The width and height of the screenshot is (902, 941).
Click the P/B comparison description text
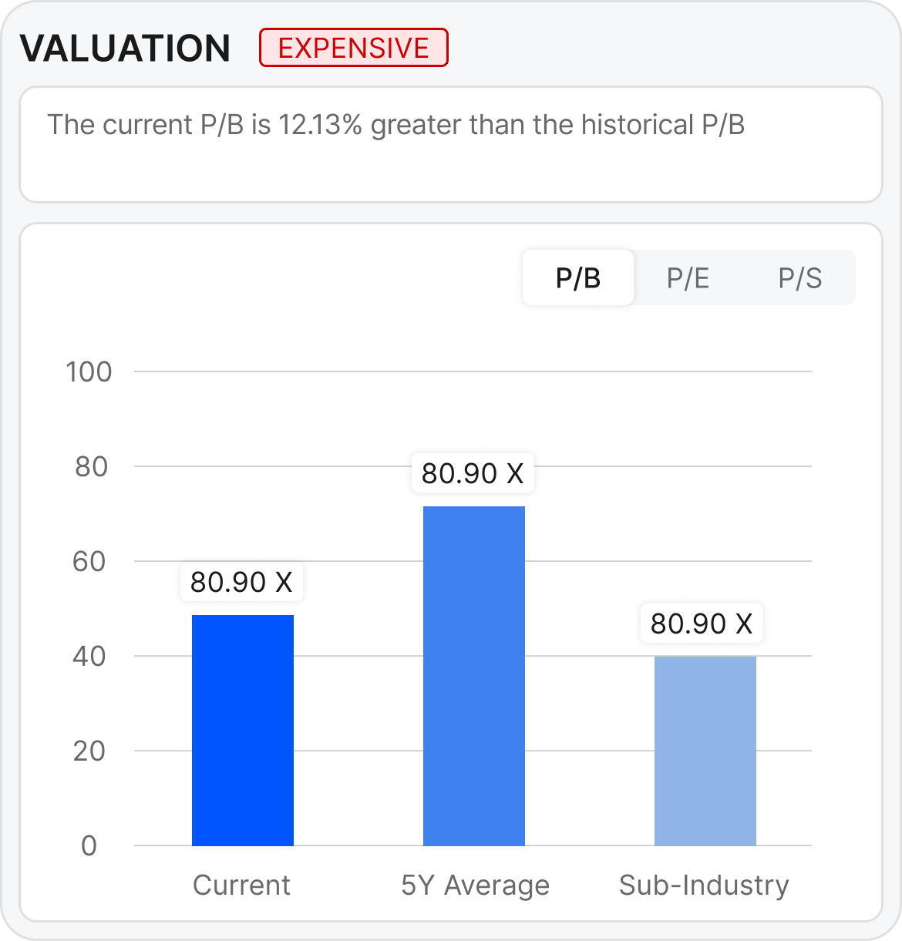click(x=395, y=124)
